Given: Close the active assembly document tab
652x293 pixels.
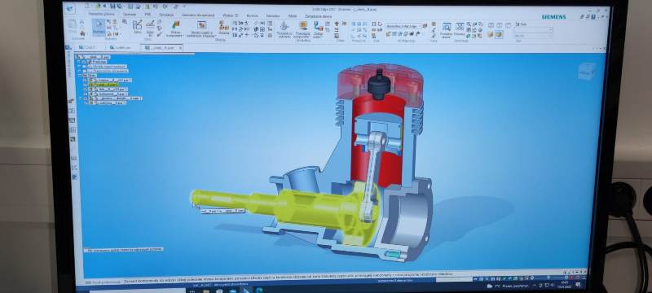Looking at the screenshot, I should tap(180, 48).
